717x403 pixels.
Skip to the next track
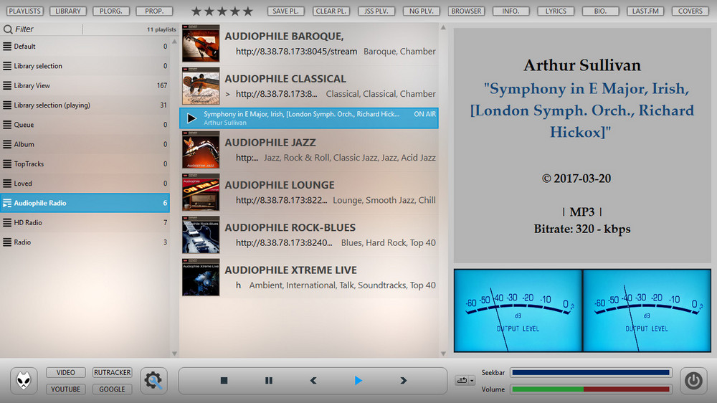pos(403,381)
